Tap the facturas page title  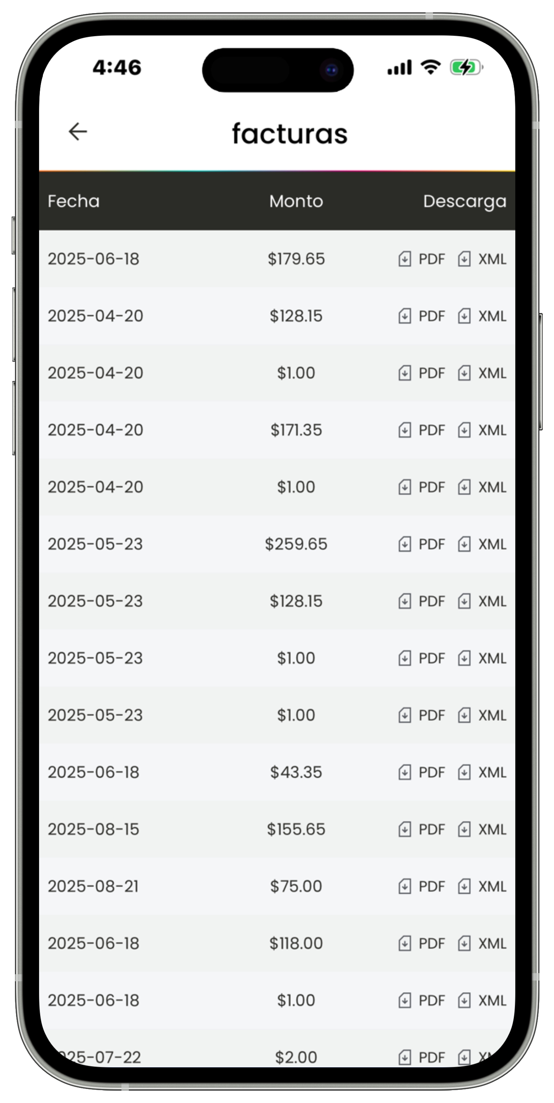pos(290,134)
